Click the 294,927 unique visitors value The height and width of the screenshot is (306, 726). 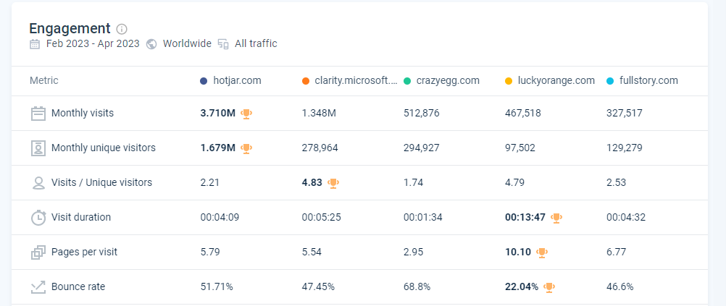coord(422,148)
